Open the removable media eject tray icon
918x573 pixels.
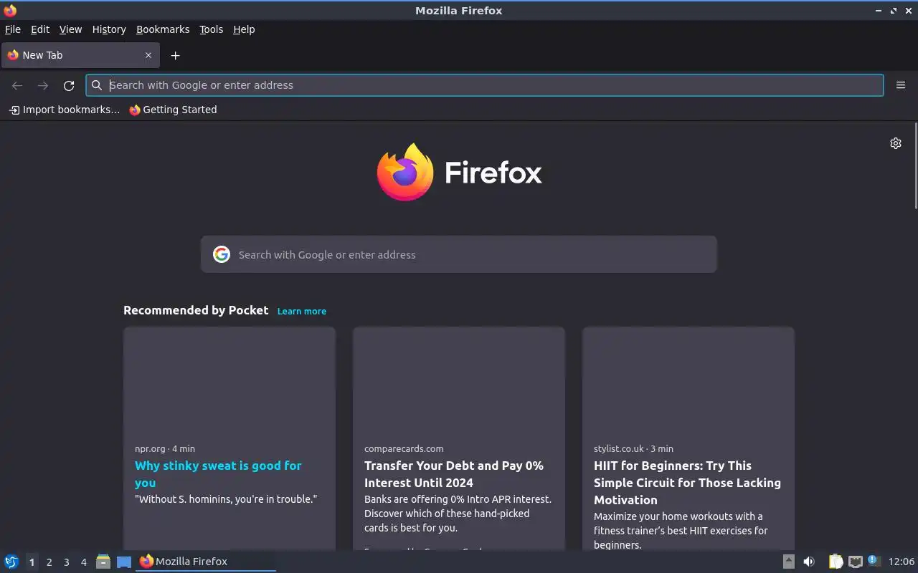[788, 562]
